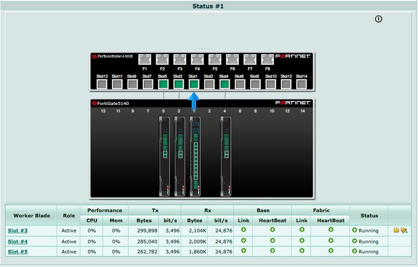Click the Running status icon for Slot #4
The height and width of the screenshot is (267, 418).
point(354,241)
